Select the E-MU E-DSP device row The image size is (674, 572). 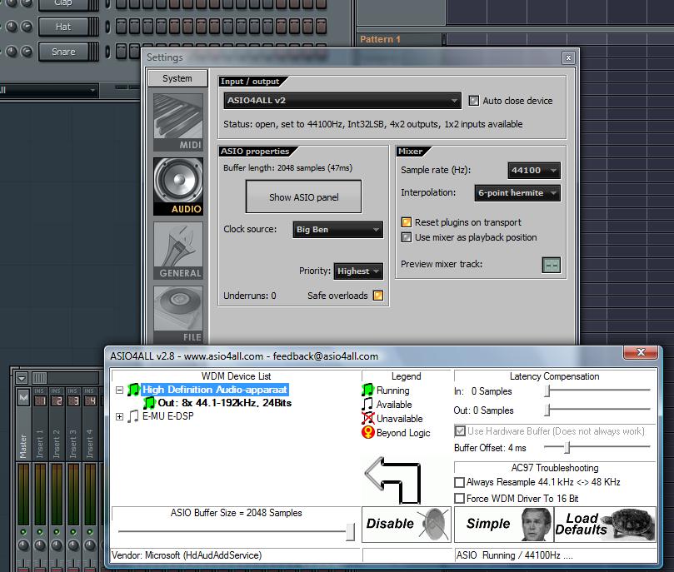click(x=168, y=416)
